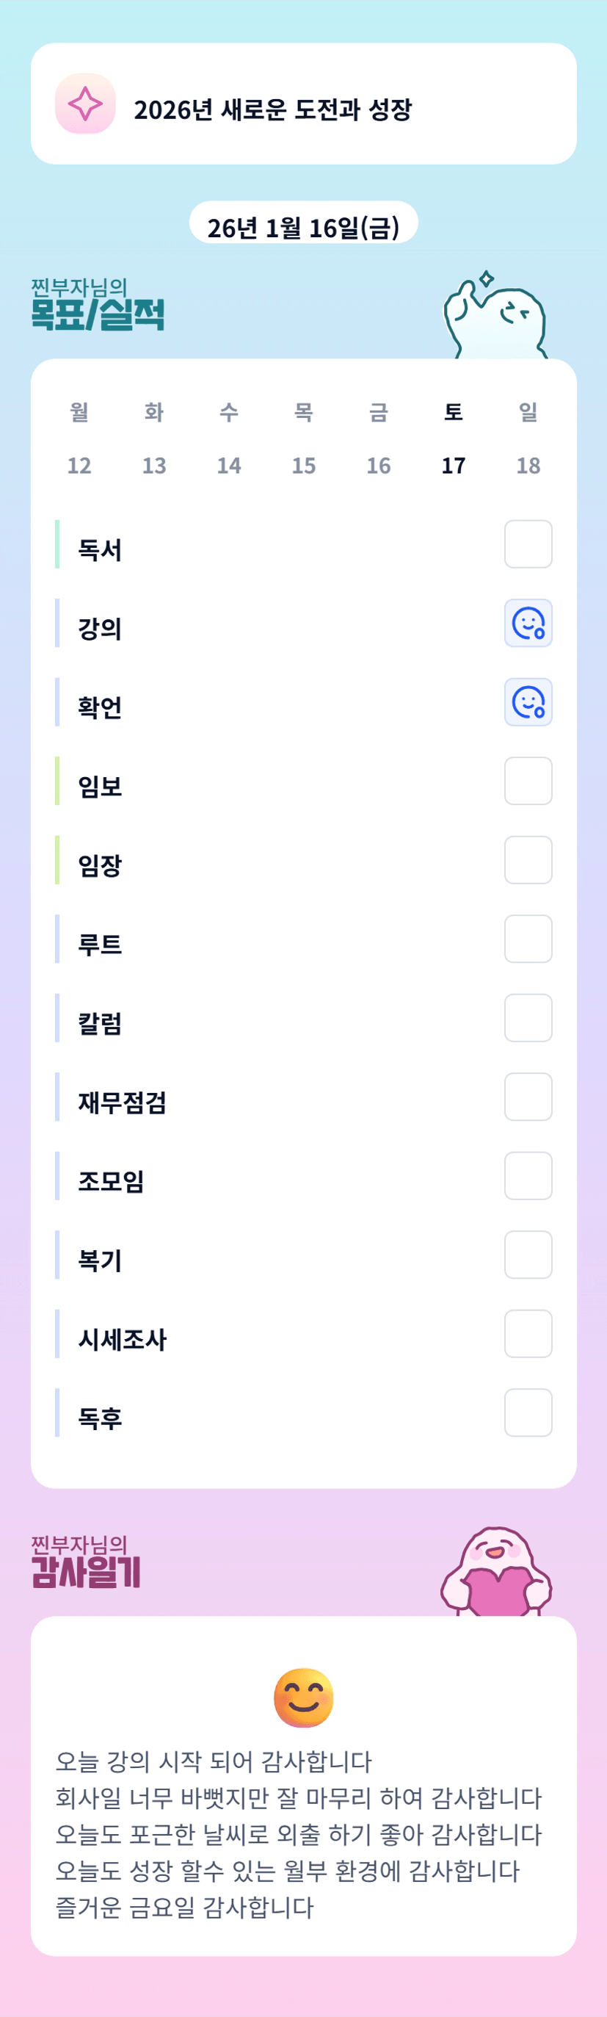Click the smiling emoji in 감사일기
Screen dimensions: 607x2017
[304, 1697]
